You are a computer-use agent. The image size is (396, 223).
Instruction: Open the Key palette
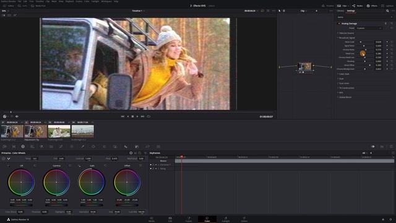[137, 147]
